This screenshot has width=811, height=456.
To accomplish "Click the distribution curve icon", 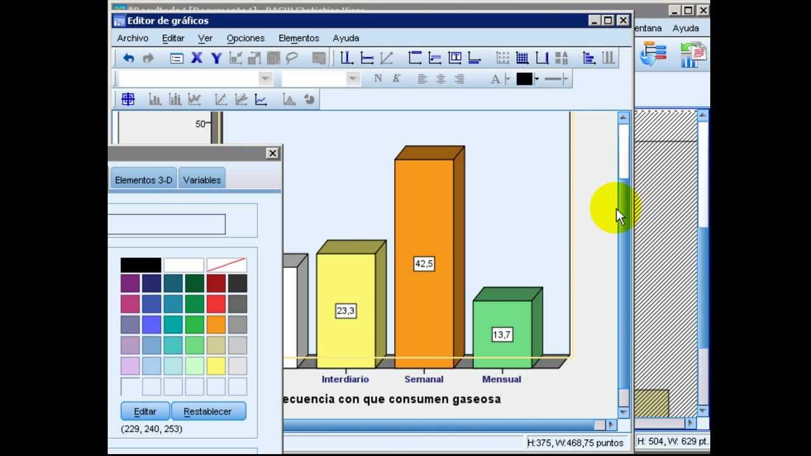I will 289,99.
